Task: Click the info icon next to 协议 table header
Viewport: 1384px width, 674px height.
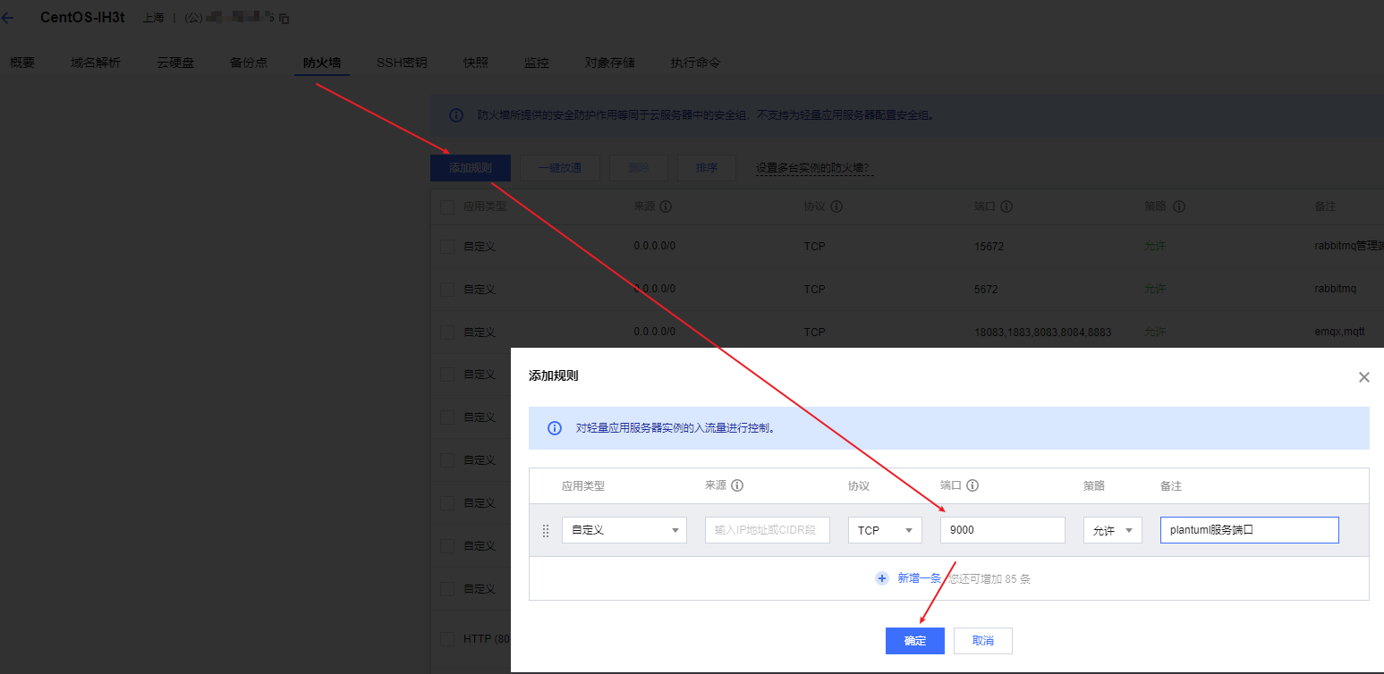Action: [836, 206]
